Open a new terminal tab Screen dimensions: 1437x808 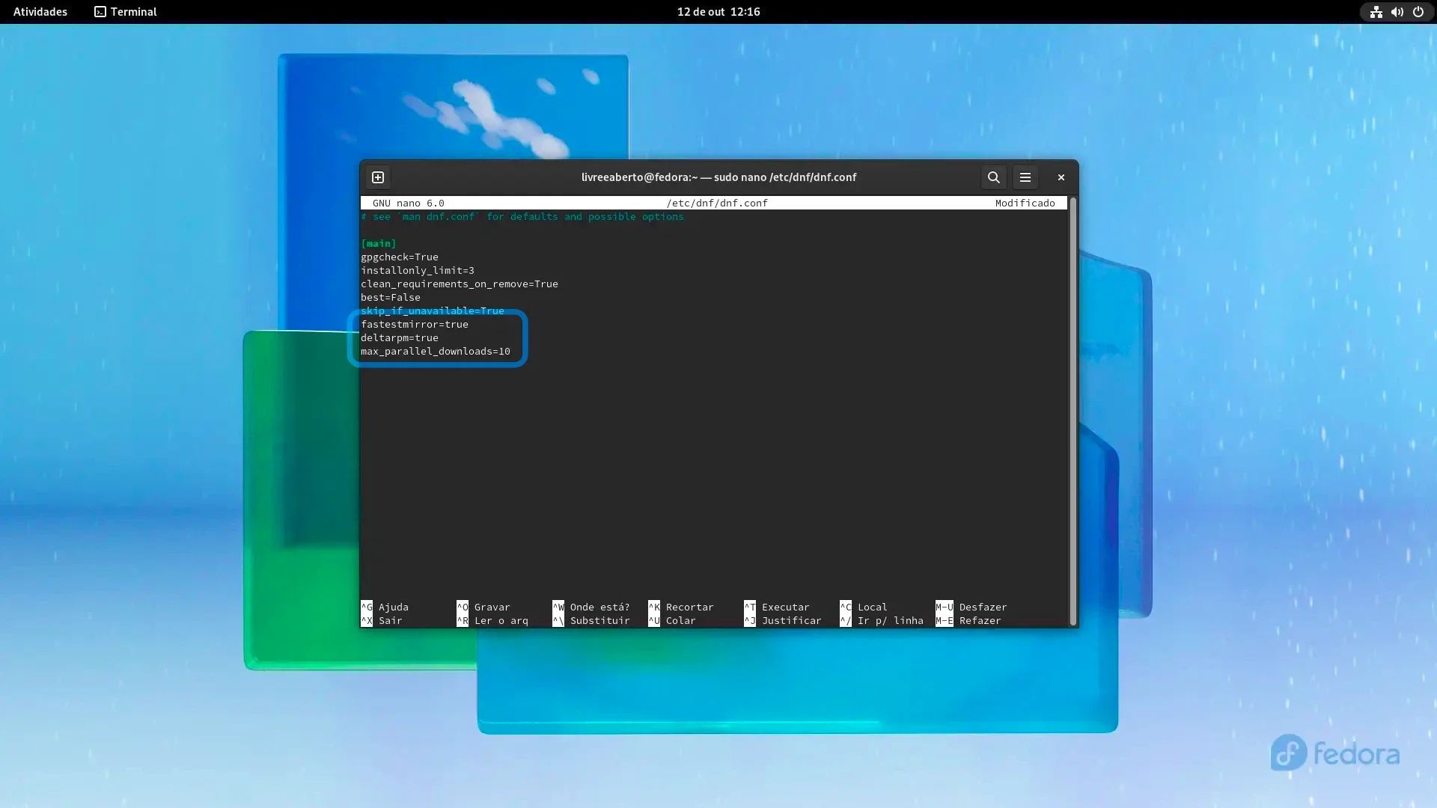(378, 177)
